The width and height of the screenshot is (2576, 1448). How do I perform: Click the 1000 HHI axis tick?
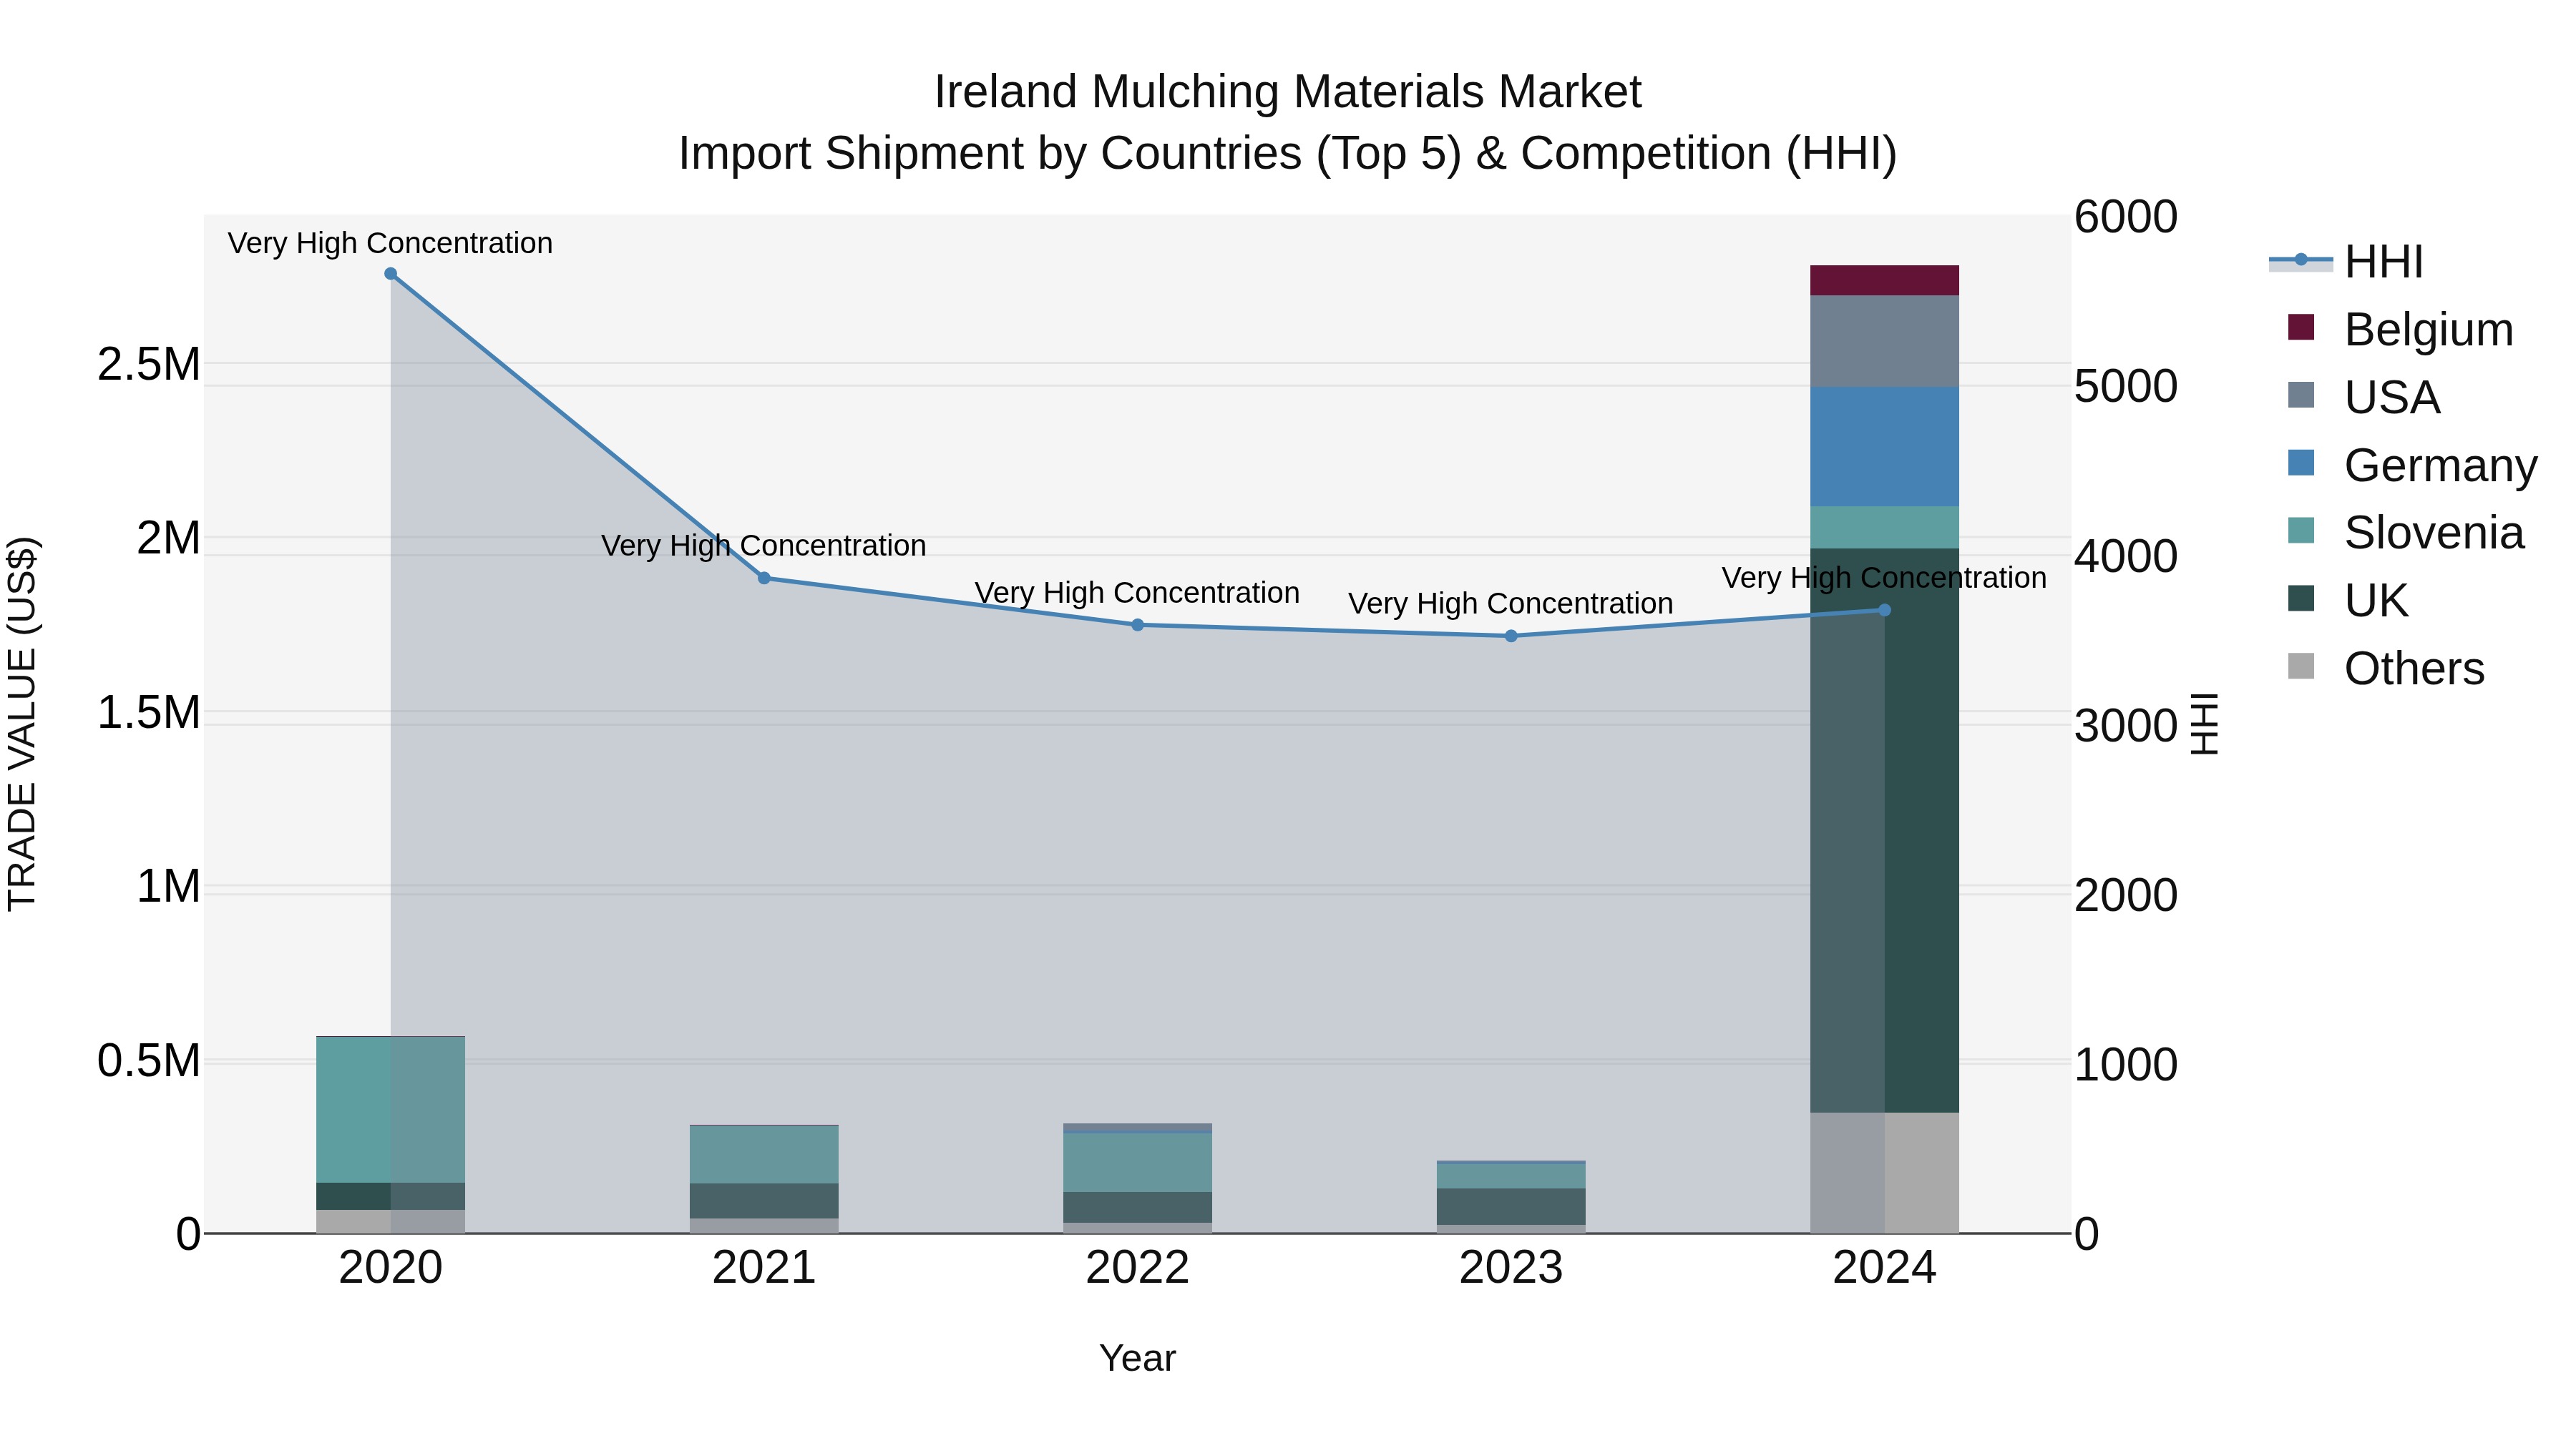pos(2126,1065)
